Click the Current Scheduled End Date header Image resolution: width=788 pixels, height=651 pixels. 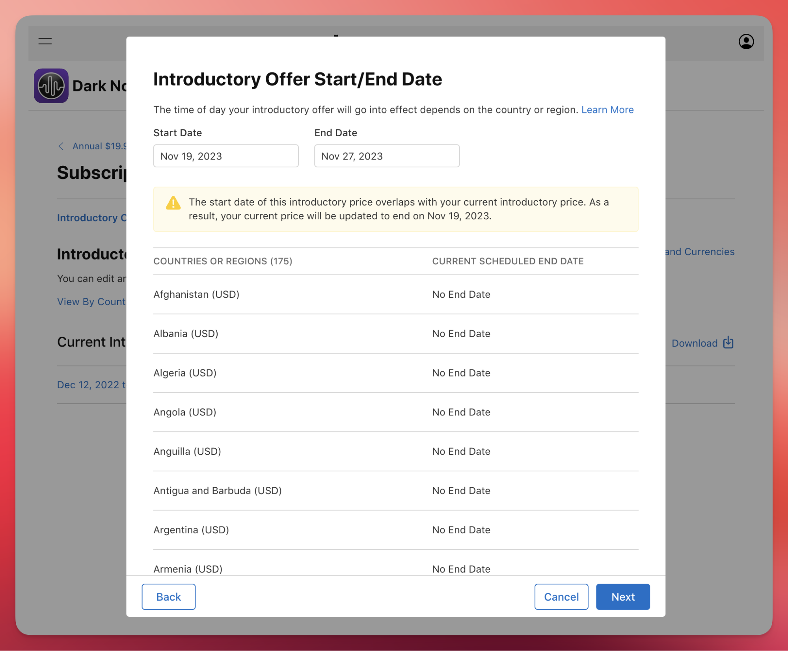pos(508,261)
